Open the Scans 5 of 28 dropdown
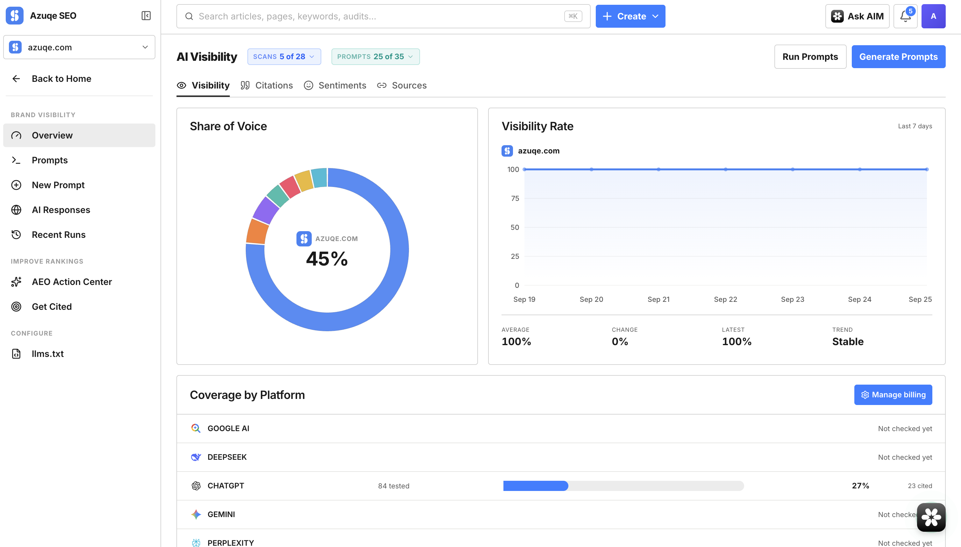This screenshot has width=961, height=547. coord(284,57)
